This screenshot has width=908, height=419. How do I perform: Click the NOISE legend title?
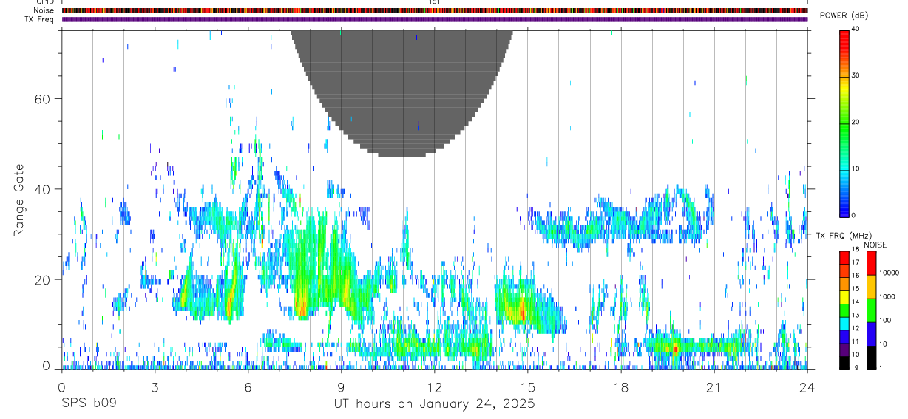pos(875,245)
